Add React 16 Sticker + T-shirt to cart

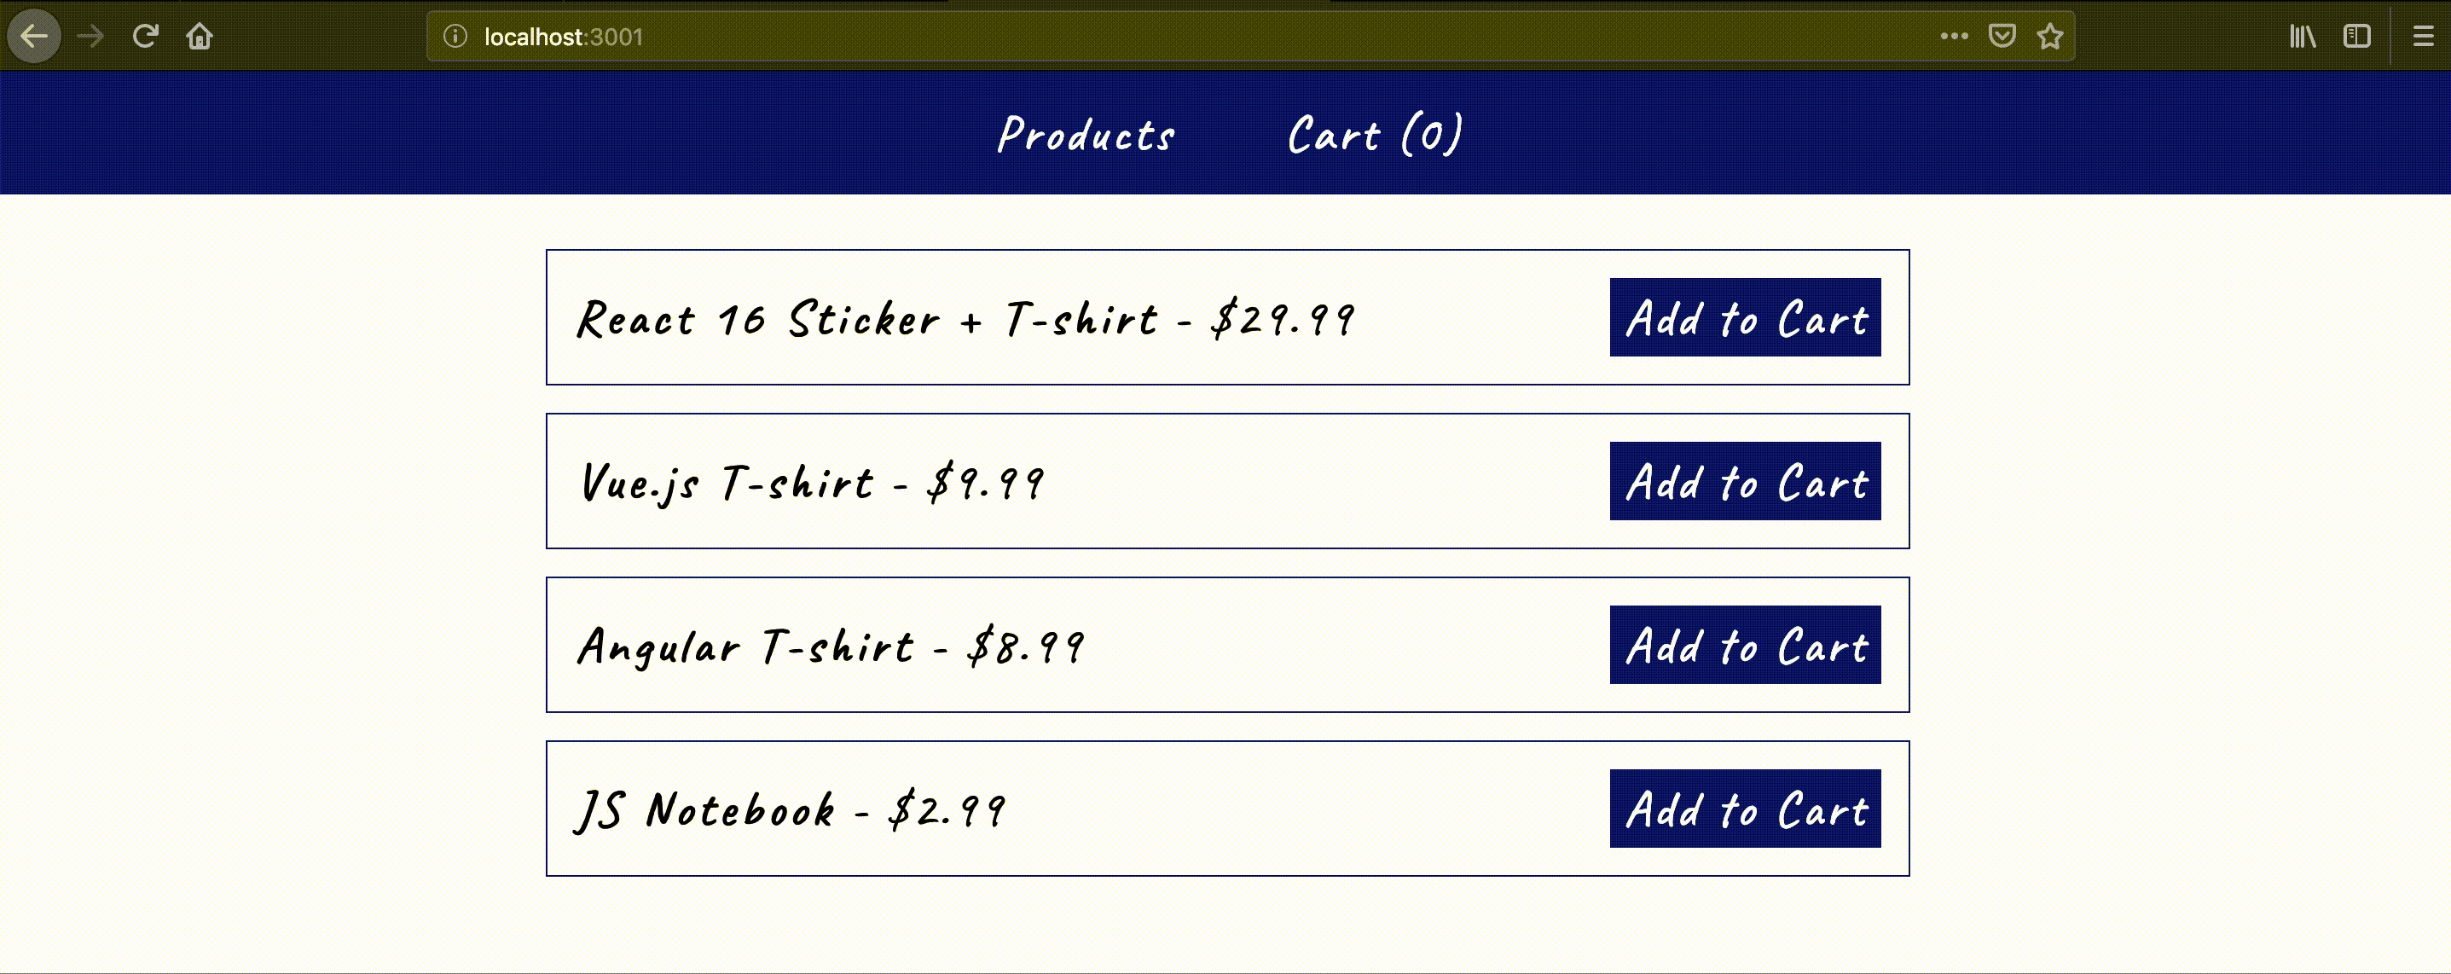(x=1745, y=319)
